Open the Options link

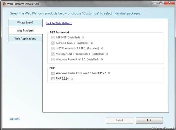click(15, 119)
